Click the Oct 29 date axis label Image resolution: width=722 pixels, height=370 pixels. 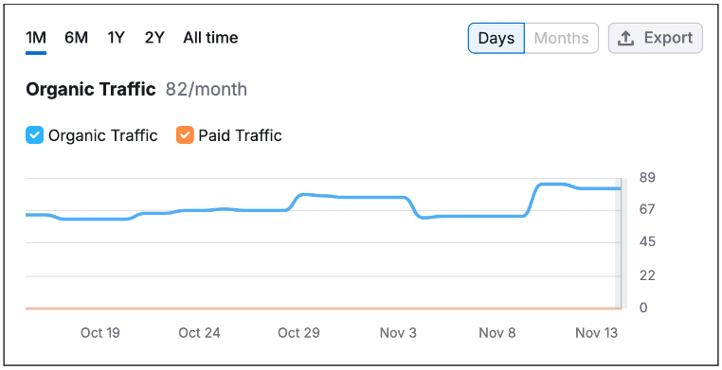[298, 333]
